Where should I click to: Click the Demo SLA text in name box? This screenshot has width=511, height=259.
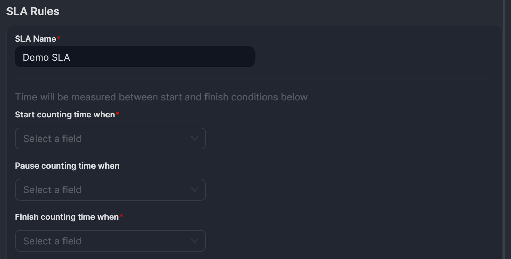pyautogui.click(x=46, y=57)
